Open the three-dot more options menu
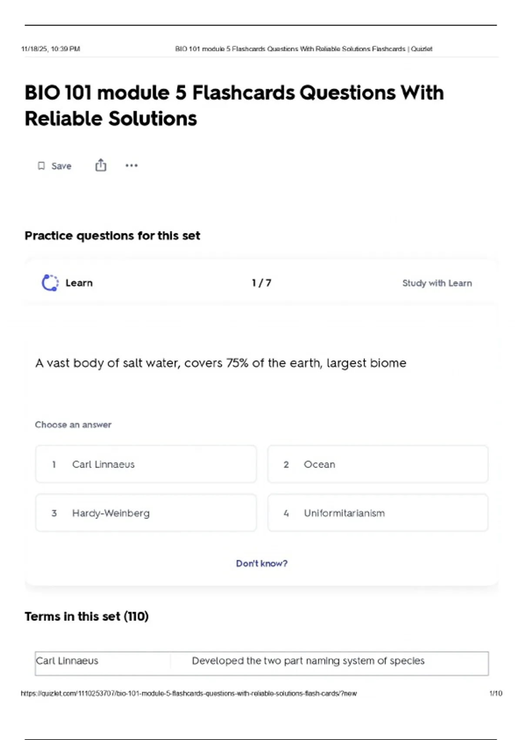 coord(131,165)
